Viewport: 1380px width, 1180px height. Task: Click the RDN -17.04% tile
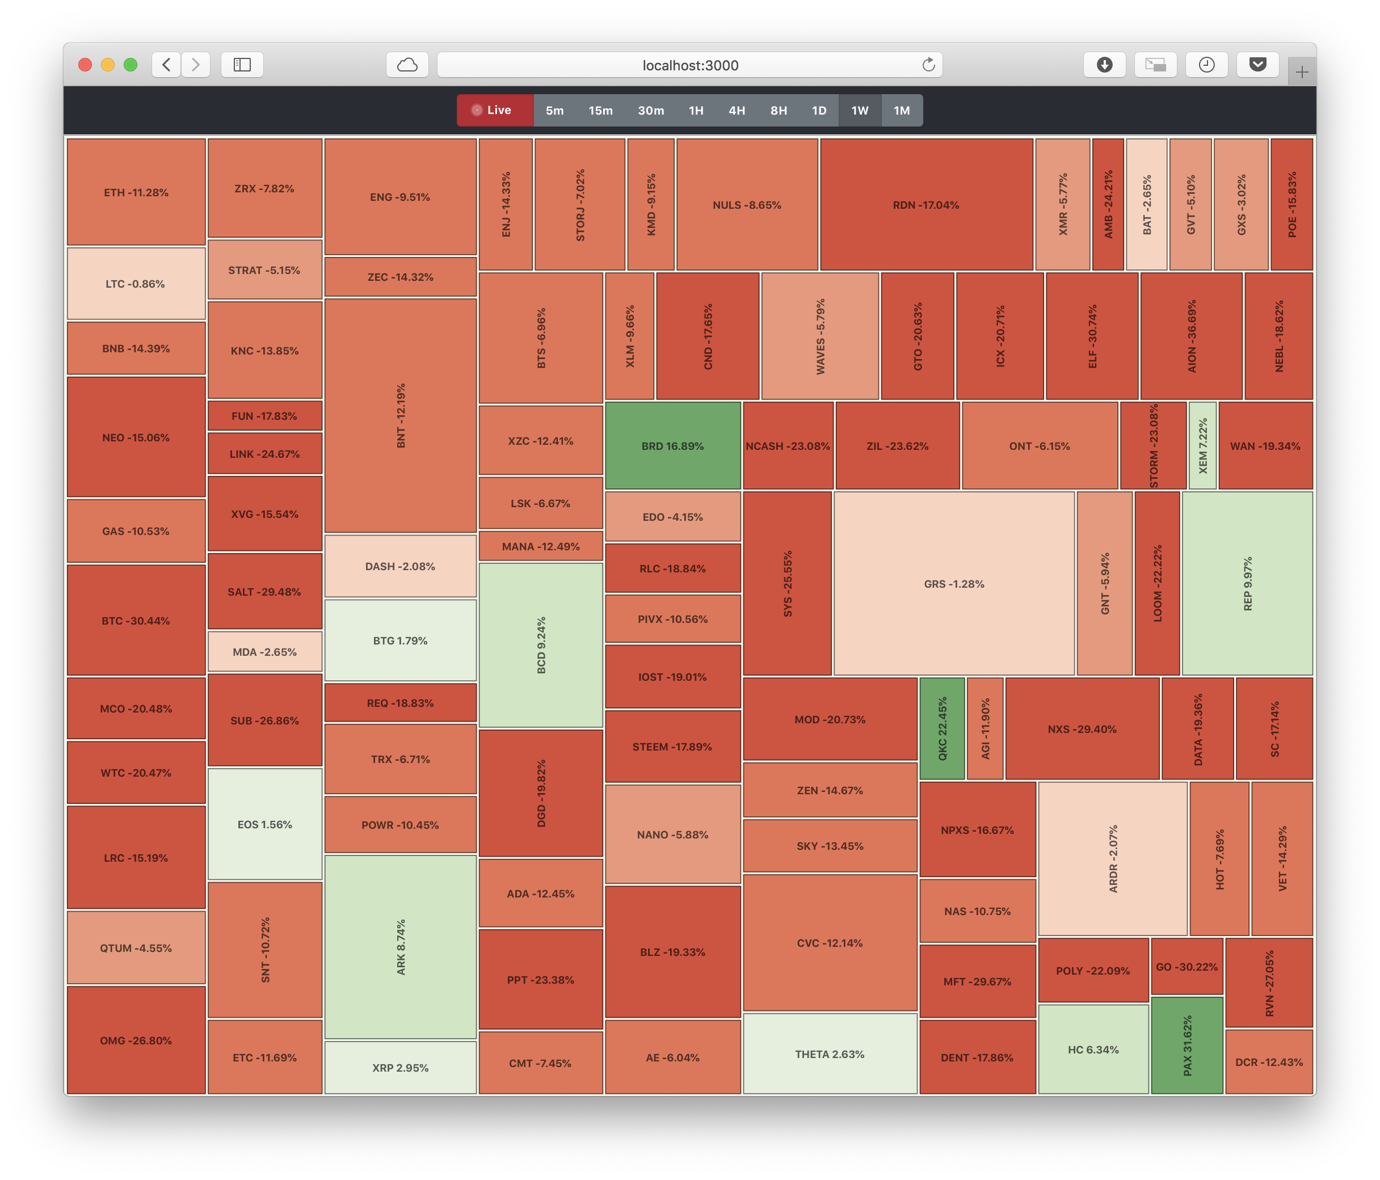[x=927, y=204]
